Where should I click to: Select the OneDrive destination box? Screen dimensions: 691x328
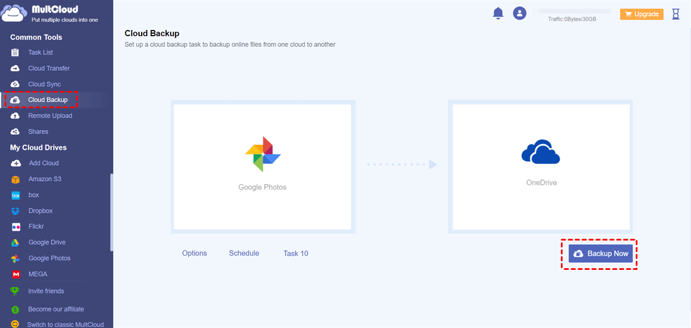(541, 166)
